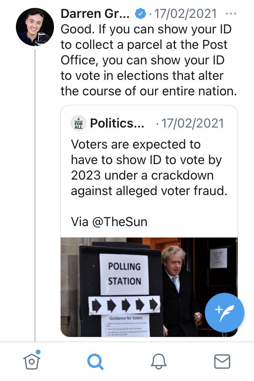This screenshot has width=254, height=381.
Task: Open the quoted tweet text about voter ID
Action: click(149, 168)
